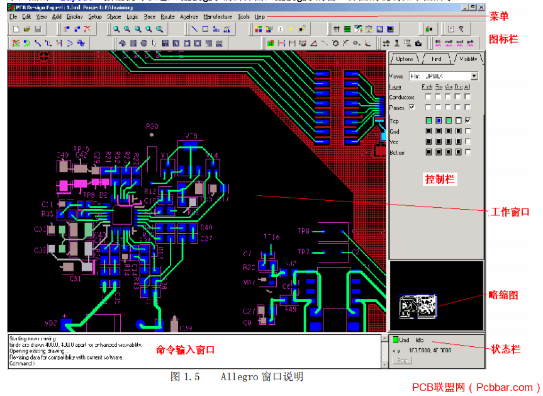Click the green horizontal bars icon
The height and width of the screenshot is (396, 543).
pos(347,29)
